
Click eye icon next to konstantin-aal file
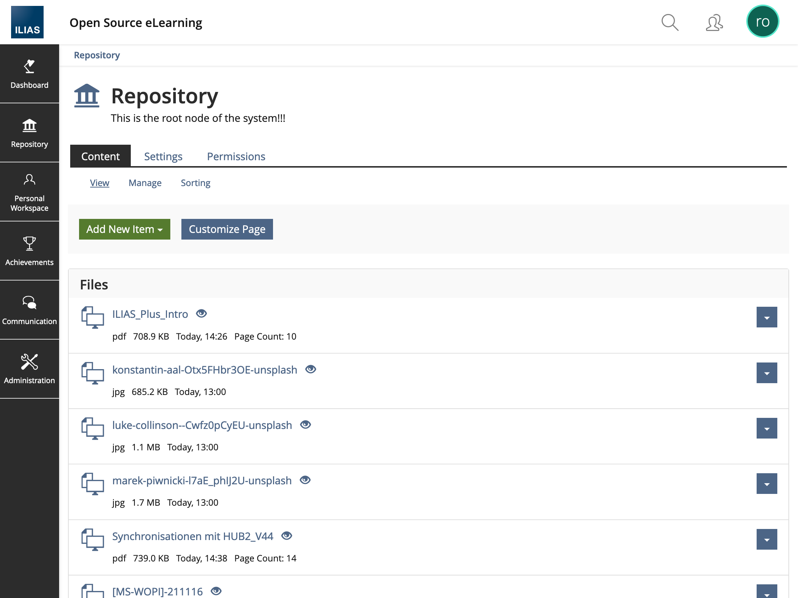coord(311,369)
